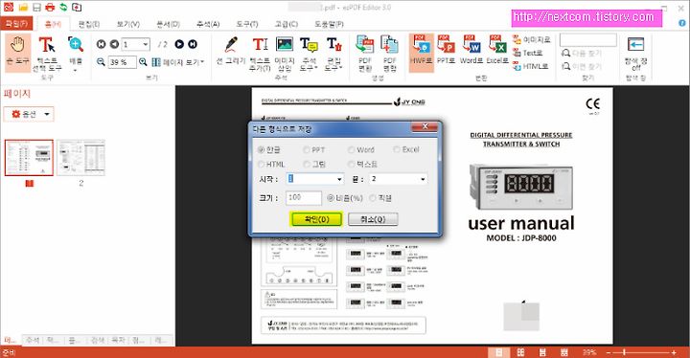Select the Excel format radio button
Viewport: 690px width, 358px height.
point(397,149)
